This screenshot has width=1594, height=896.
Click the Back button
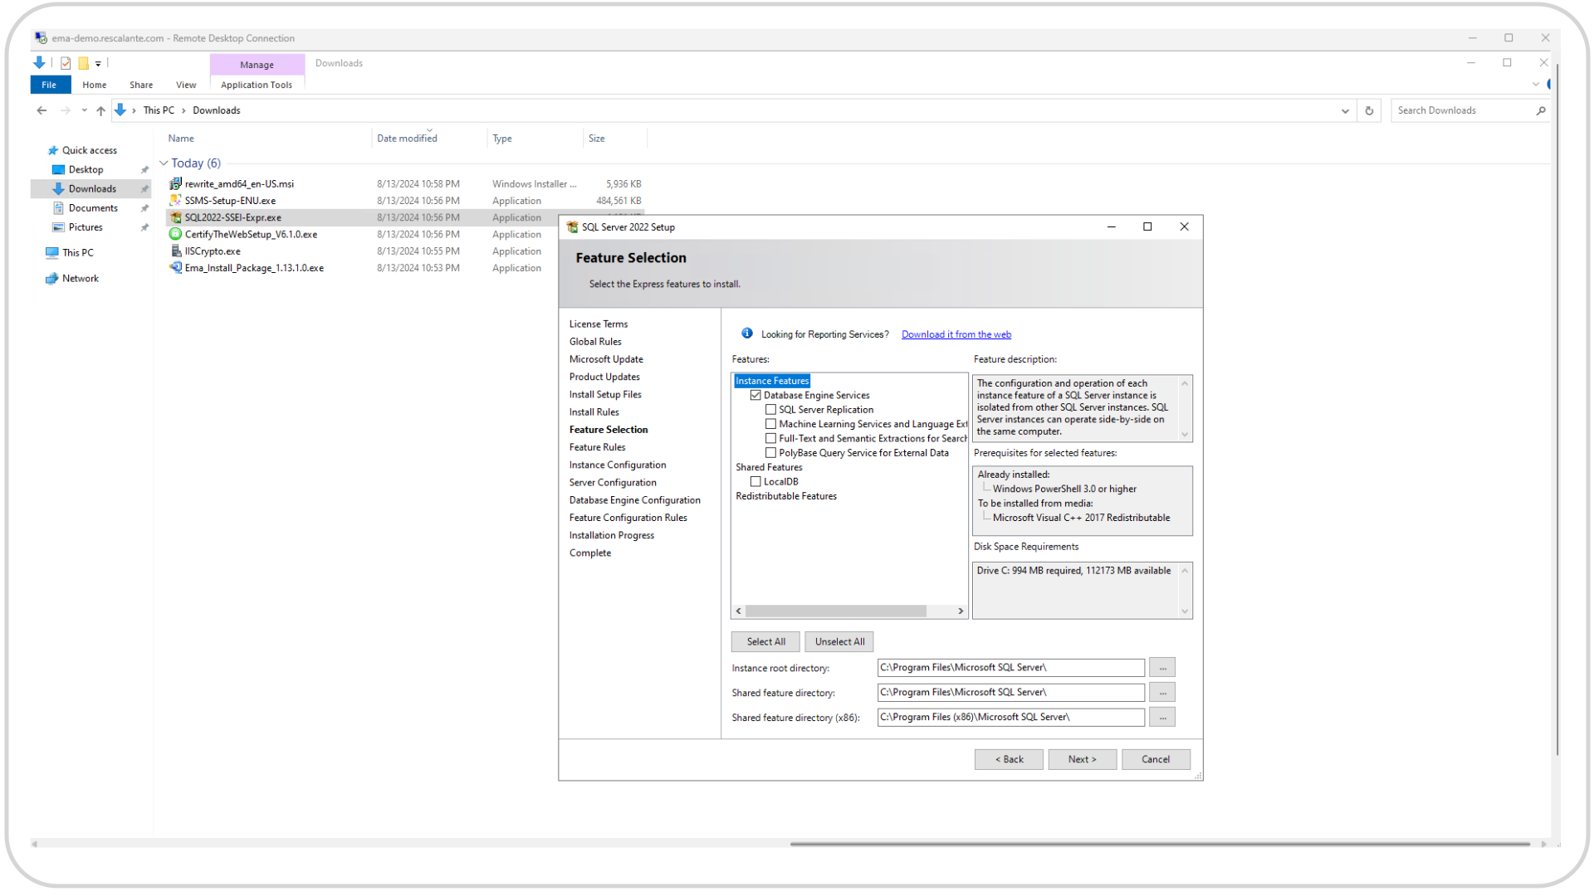(1009, 759)
